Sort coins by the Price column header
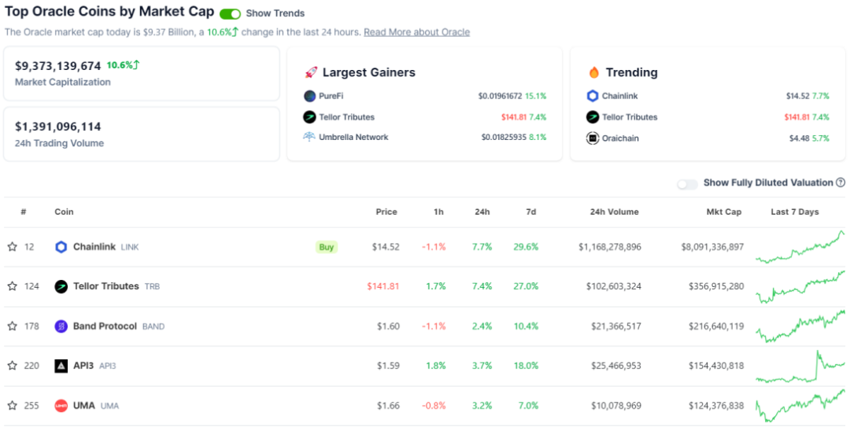Image resolution: width=850 pixels, height=427 pixels. pos(386,212)
